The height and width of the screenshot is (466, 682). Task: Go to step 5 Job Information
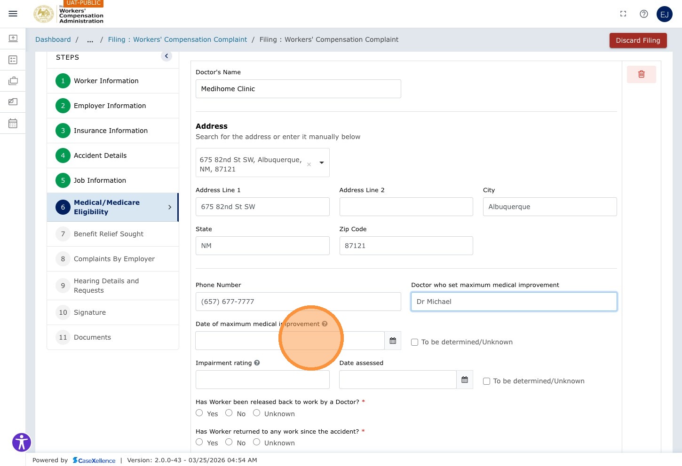coord(113,180)
